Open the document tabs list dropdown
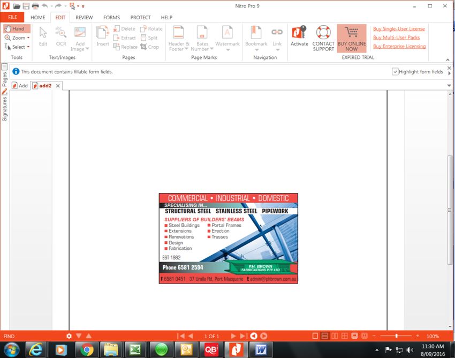 coord(449,86)
